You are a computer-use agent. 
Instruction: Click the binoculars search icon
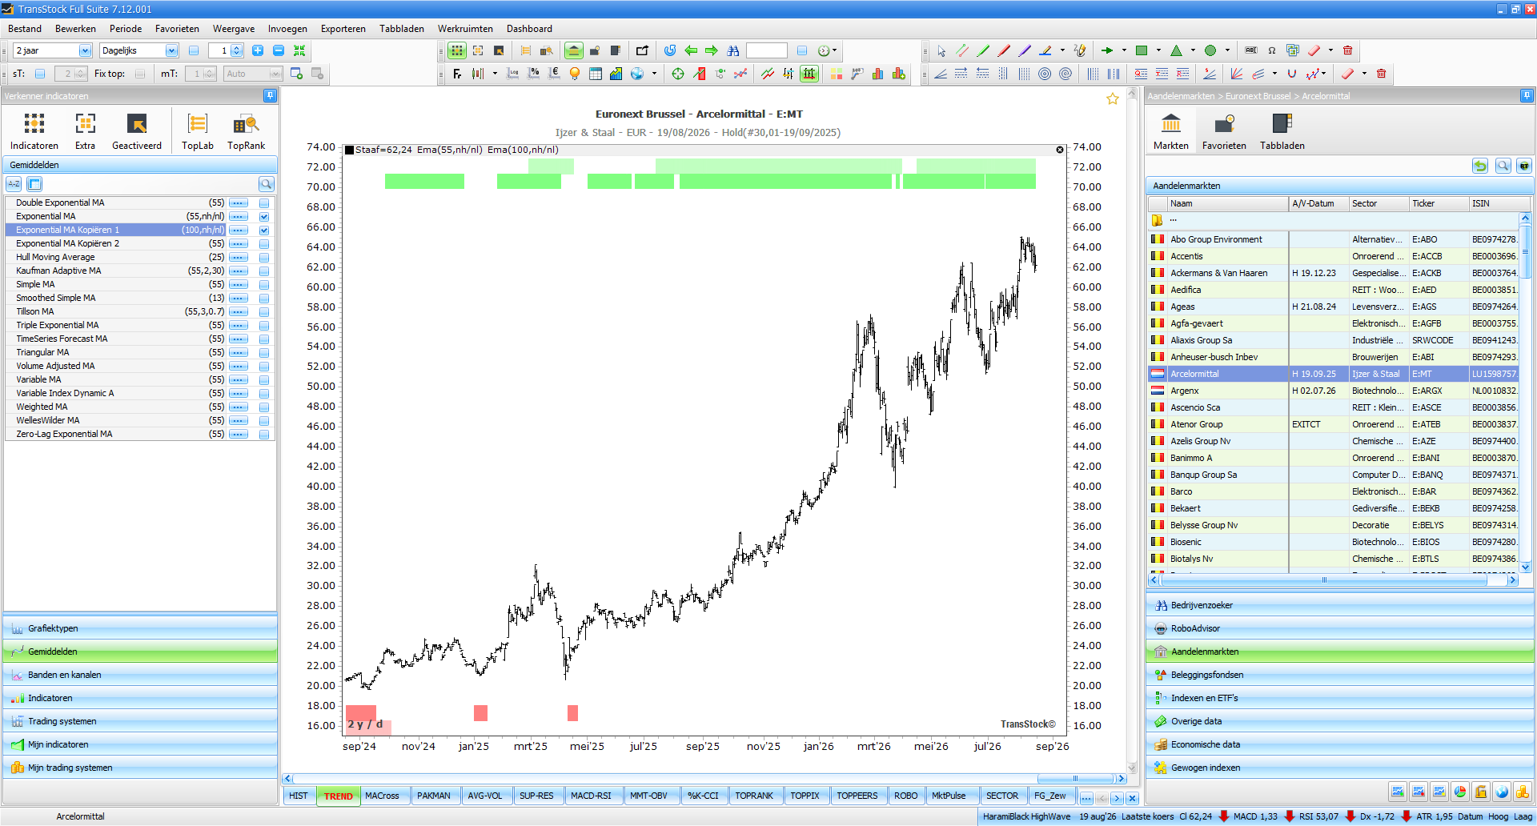click(x=733, y=50)
